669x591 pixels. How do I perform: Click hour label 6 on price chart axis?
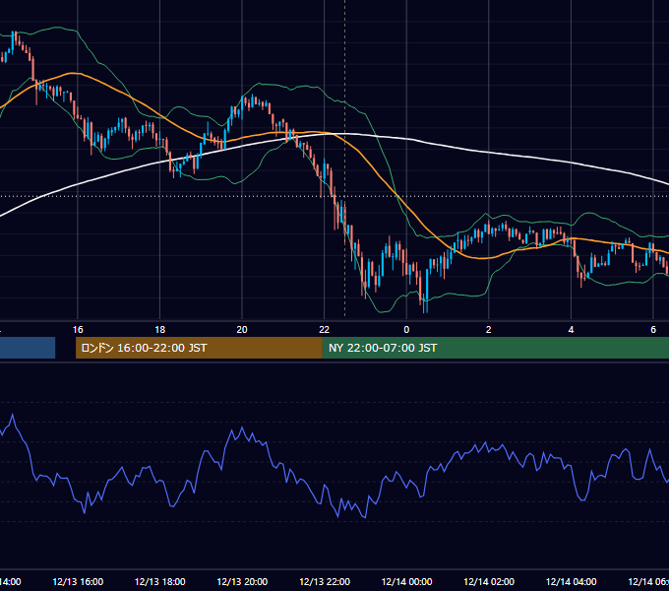(x=653, y=330)
